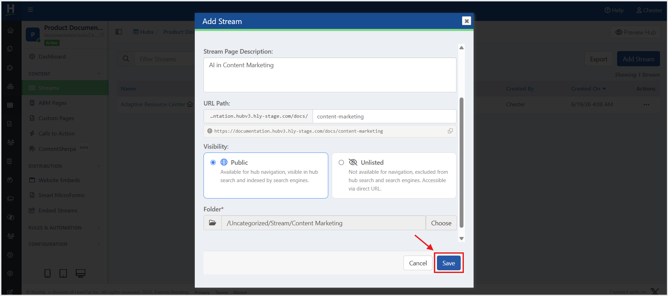Image resolution: width=668 pixels, height=296 pixels.
Task: Click Preview Hub button
Action: 636,32
